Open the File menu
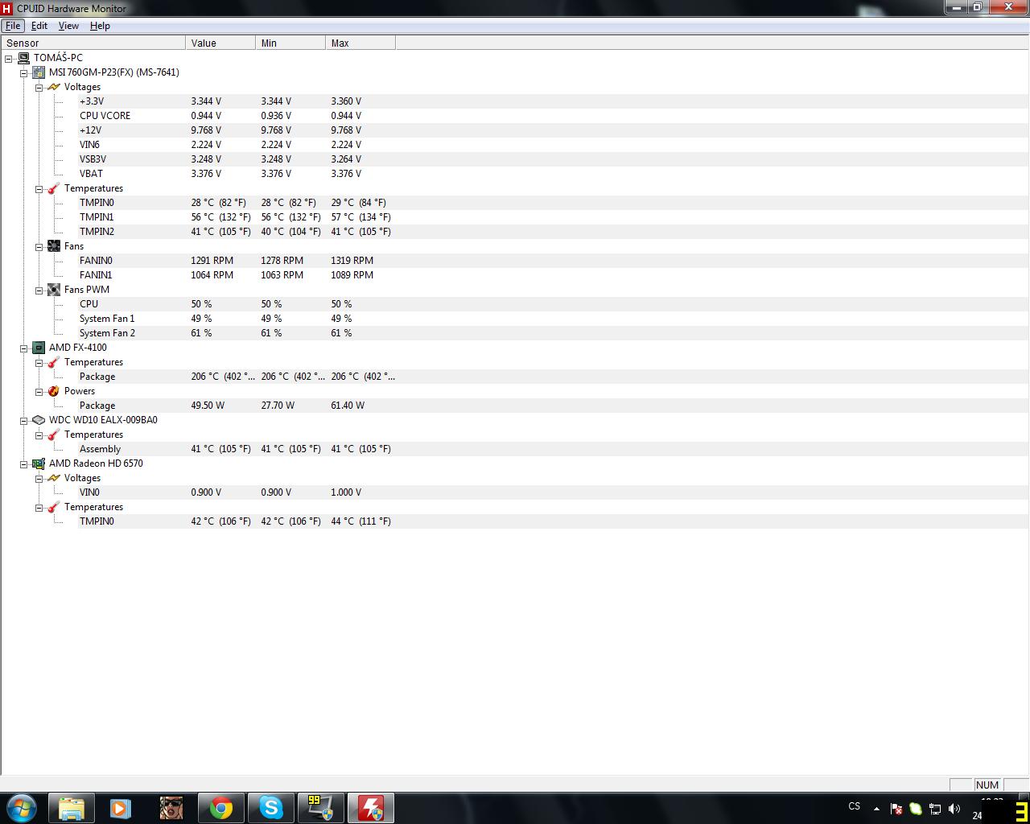The image size is (1030, 824). tap(13, 26)
